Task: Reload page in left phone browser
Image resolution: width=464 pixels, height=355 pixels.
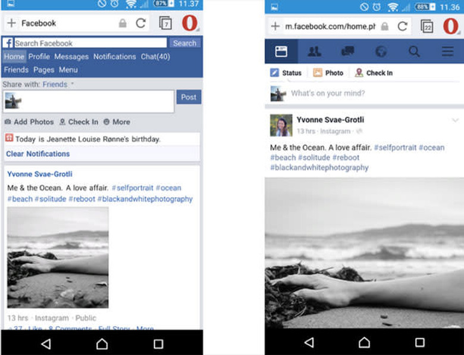Action: click(141, 23)
